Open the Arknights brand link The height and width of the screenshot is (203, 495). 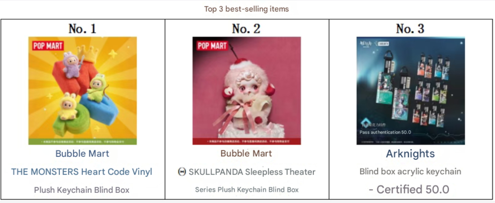(x=410, y=154)
